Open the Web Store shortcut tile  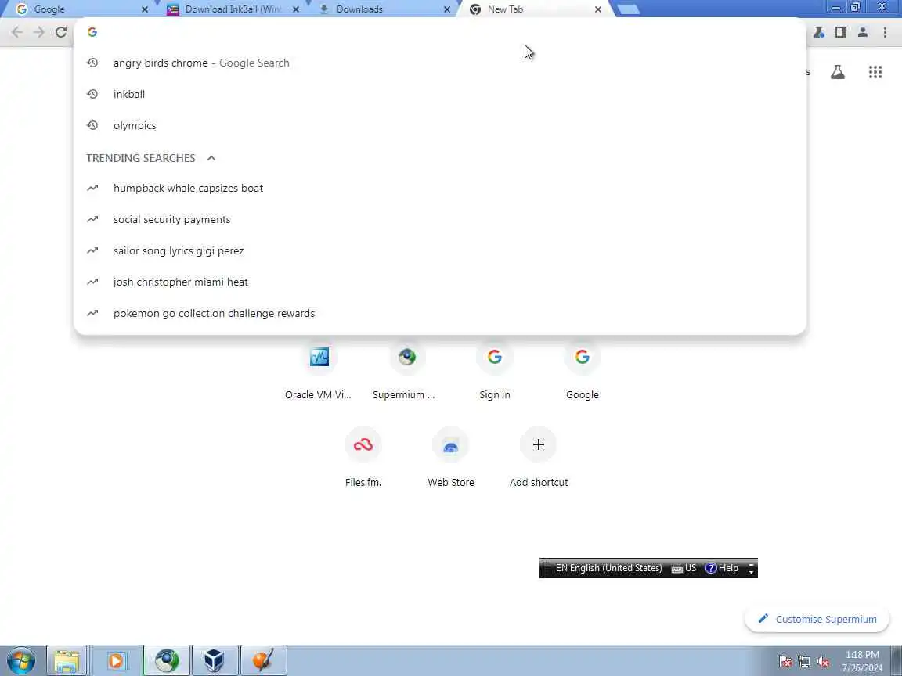coord(450,458)
